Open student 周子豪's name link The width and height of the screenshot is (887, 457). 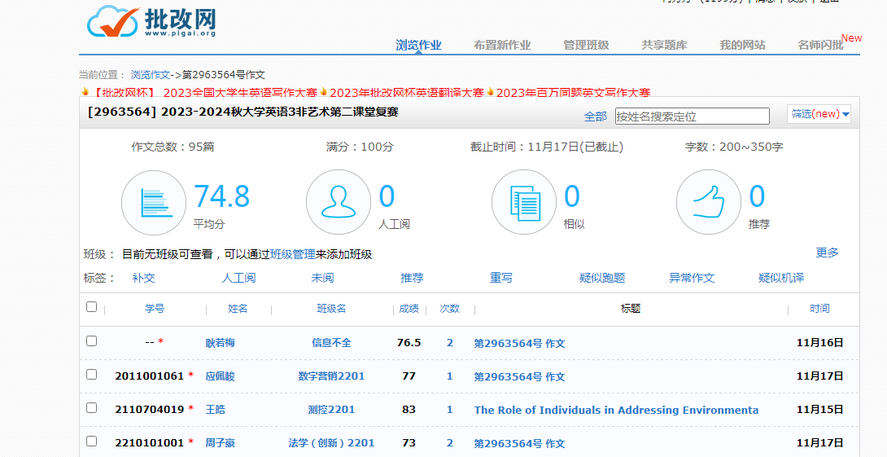coord(220,443)
